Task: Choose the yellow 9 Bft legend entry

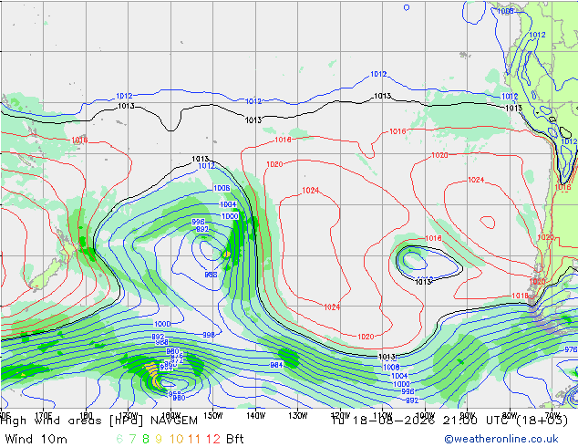Action: coord(159,439)
